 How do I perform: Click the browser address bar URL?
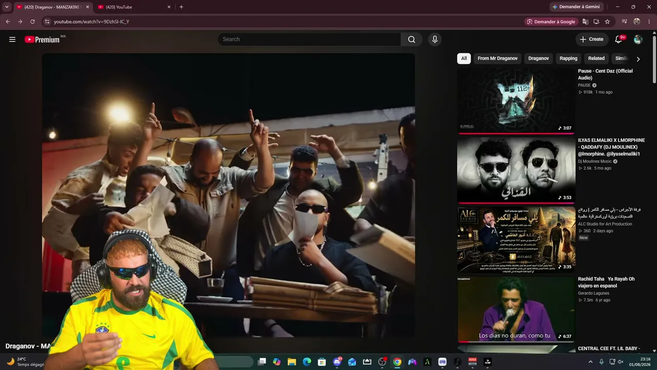[91, 22]
